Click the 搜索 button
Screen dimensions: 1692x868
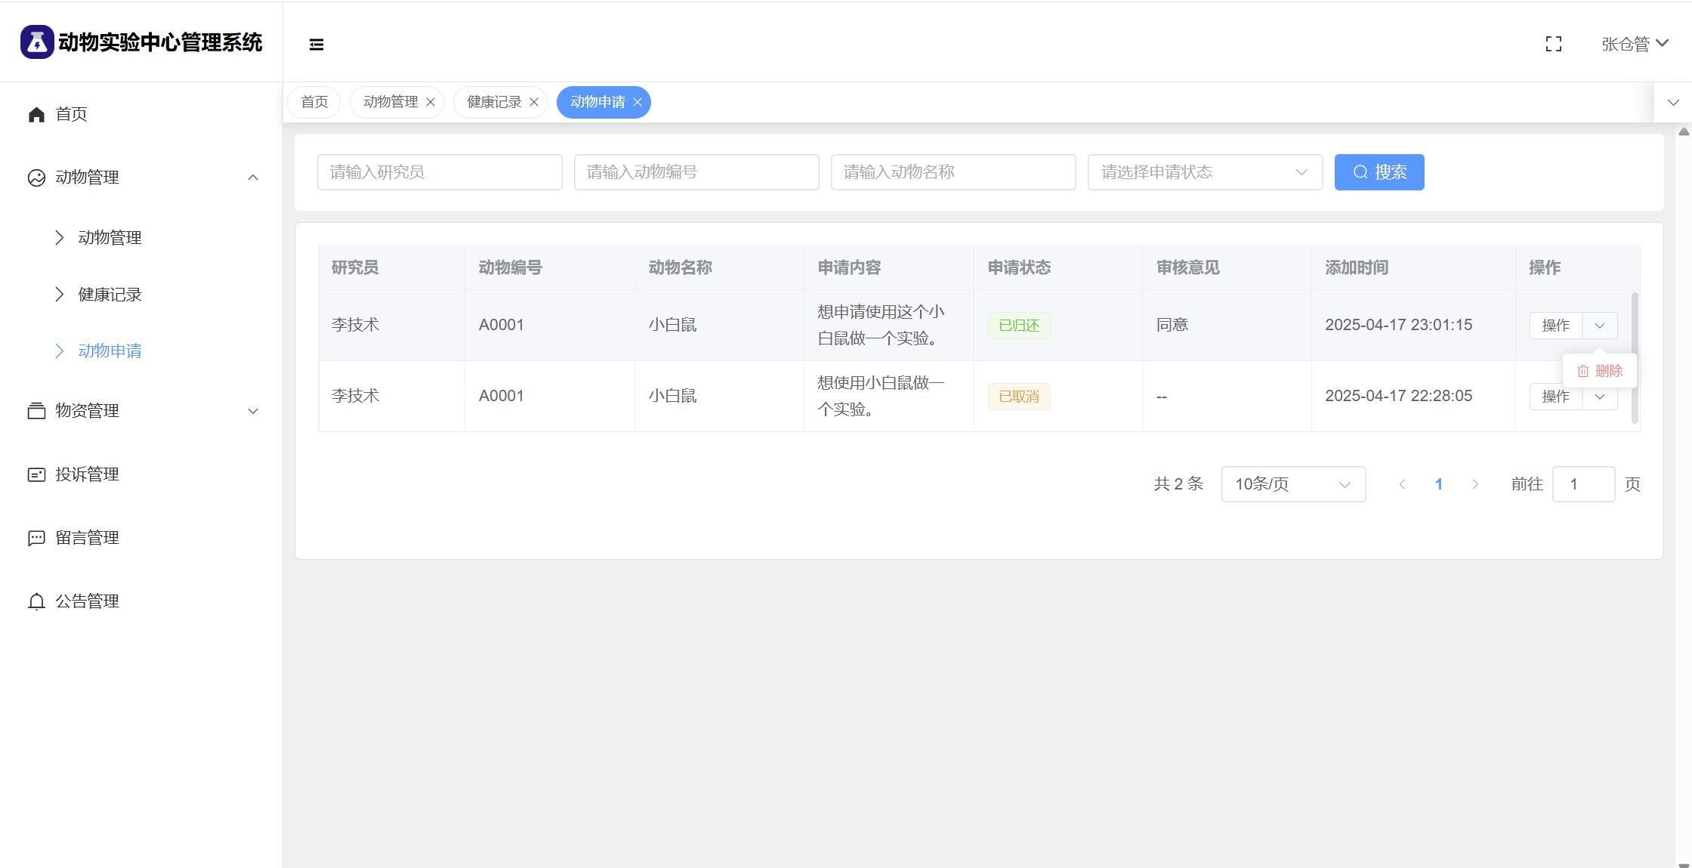[1379, 172]
